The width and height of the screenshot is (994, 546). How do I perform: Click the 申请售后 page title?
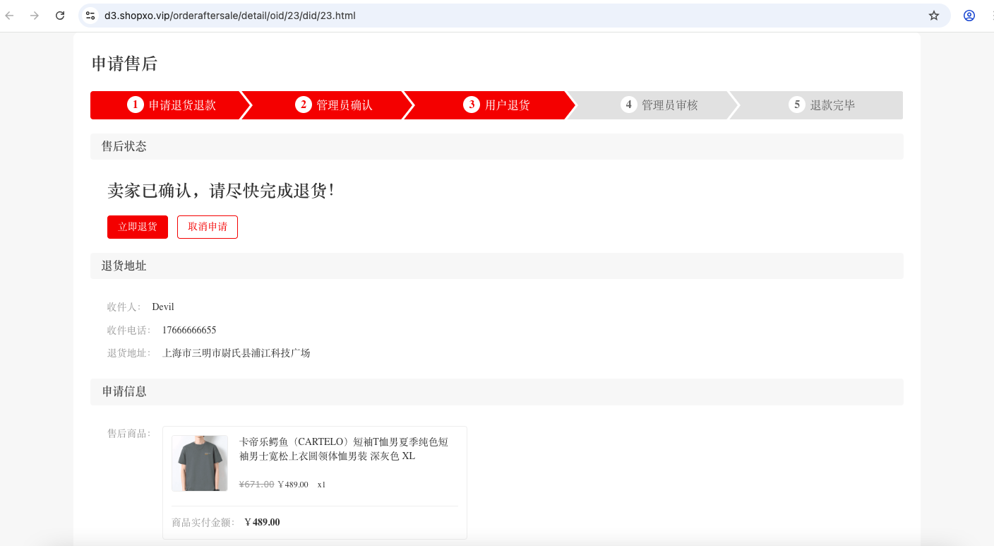[x=124, y=64]
